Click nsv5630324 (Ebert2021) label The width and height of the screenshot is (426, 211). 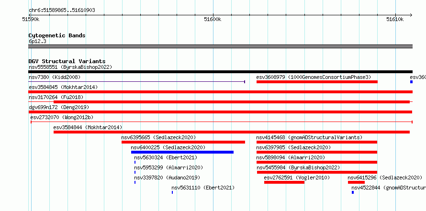(166, 157)
